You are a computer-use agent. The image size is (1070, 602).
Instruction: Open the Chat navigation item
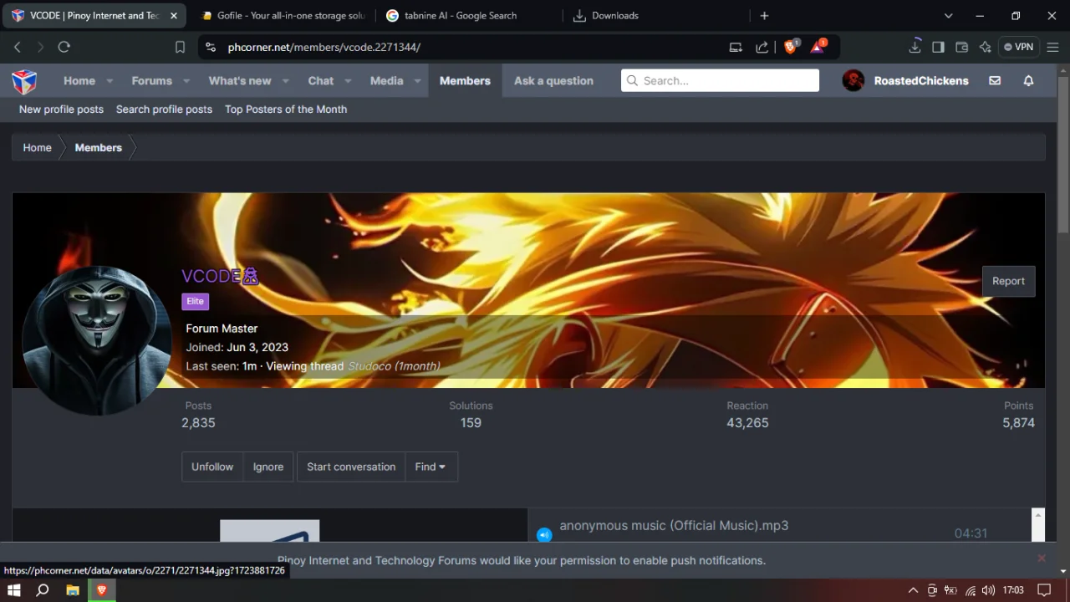[321, 81]
